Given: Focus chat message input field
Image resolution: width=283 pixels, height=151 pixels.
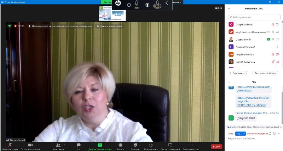Looking at the screenshot, I should [x=254, y=139].
